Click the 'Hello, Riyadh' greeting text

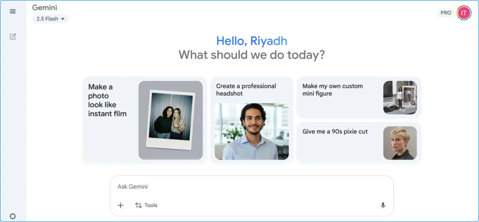click(252, 41)
